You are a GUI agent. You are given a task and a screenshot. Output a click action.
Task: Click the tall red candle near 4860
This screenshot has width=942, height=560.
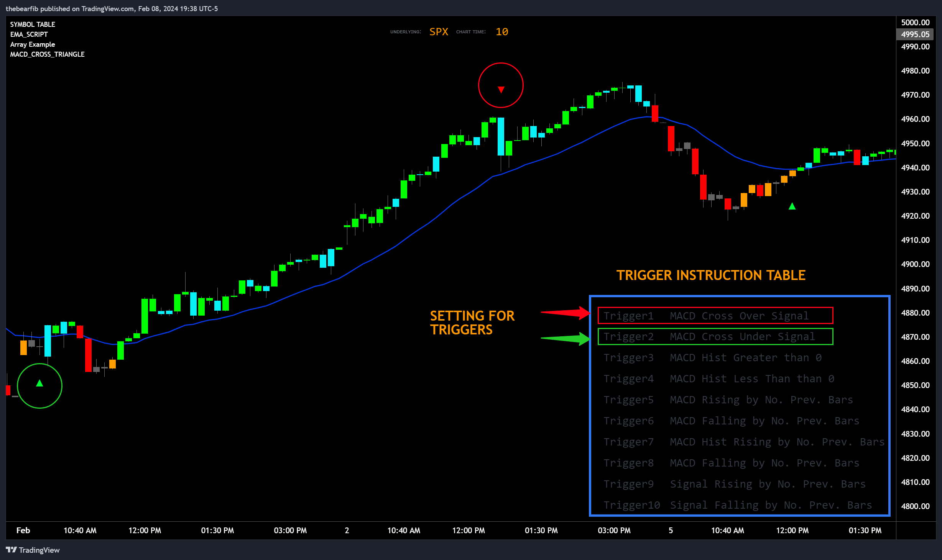pos(88,355)
